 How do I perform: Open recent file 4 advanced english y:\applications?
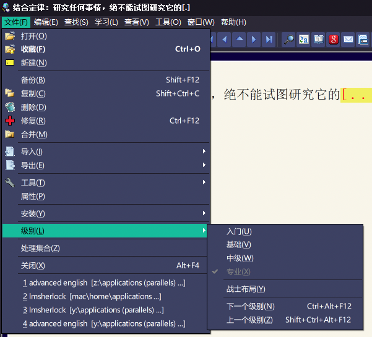point(106,323)
